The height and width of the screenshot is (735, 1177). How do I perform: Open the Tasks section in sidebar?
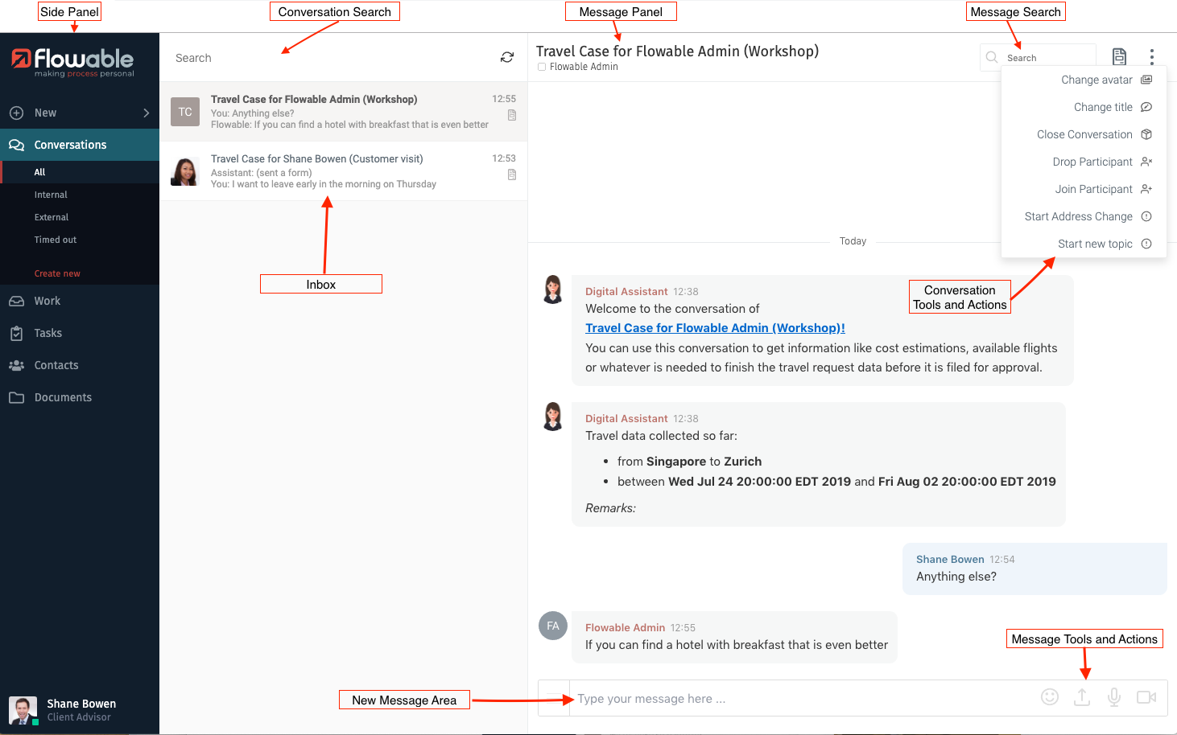pos(48,333)
